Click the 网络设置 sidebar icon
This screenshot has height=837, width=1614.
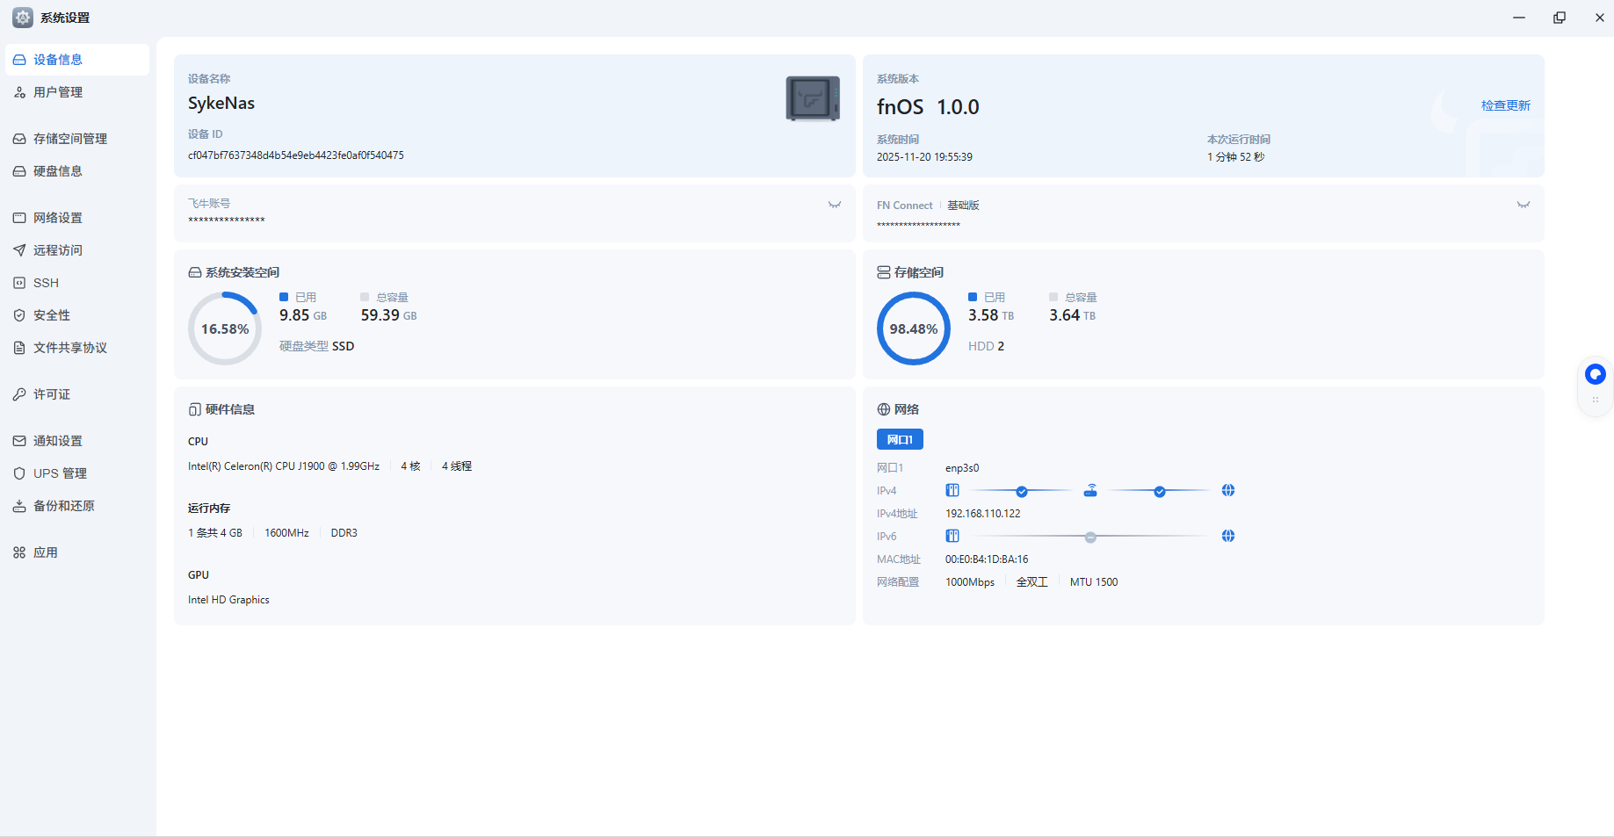(19, 218)
